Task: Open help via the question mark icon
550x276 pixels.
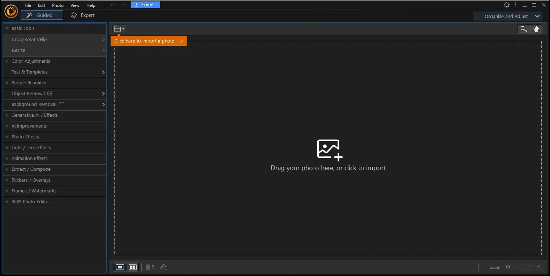Action: (x=515, y=5)
